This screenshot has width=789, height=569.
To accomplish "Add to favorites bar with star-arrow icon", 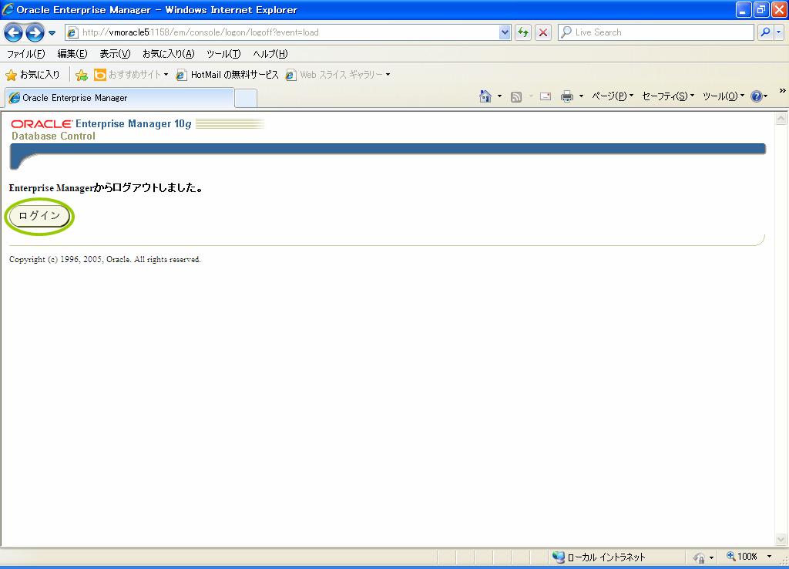I will [82, 75].
